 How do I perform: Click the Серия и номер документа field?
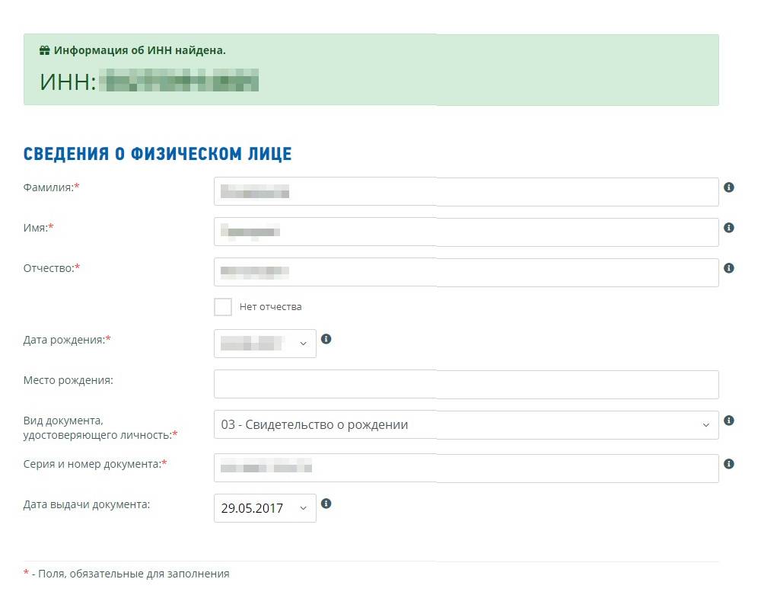pos(466,468)
